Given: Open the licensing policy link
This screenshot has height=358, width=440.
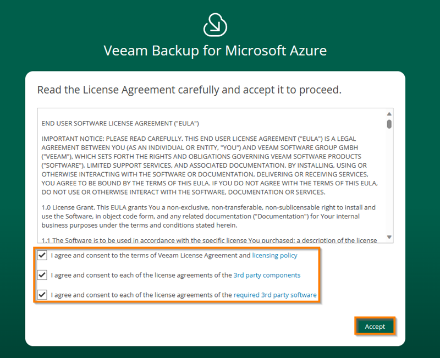Looking at the screenshot, I should 274,255.
